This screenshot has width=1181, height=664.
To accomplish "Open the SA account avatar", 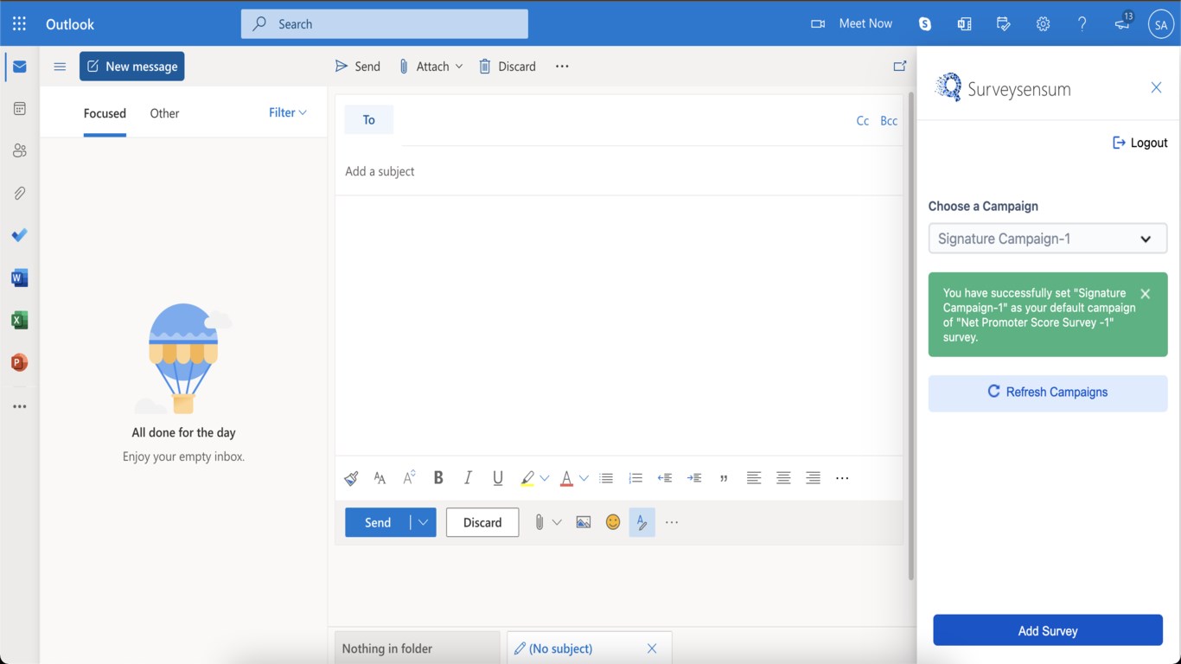I will (x=1160, y=24).
